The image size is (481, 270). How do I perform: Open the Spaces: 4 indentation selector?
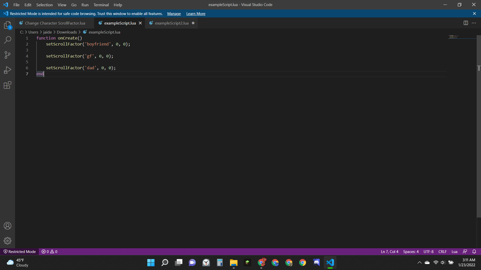(411, 251)
